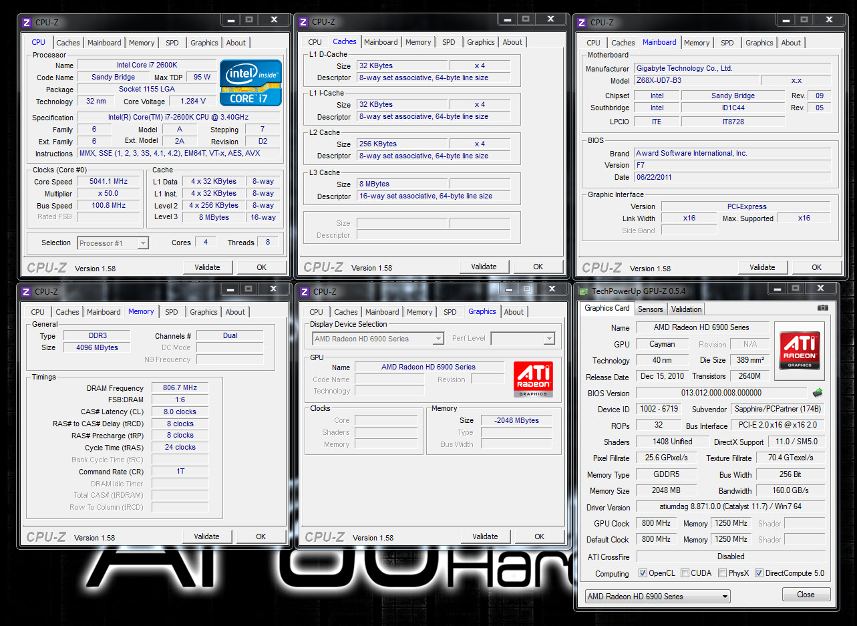Viewport: 857px width, 626px height.
Task: Click OK in the Caches window
Action: click(x=538, y=267)
